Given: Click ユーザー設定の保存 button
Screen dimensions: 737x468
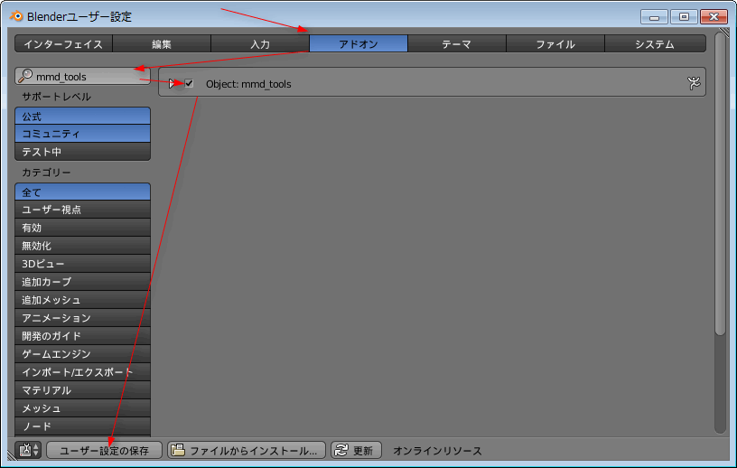Looking at the screenshot, I should click(x=105, y=450).
